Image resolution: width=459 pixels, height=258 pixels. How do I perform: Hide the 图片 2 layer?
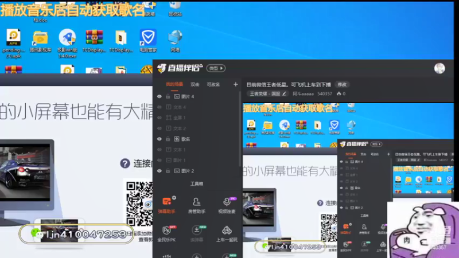(x=160, y=171)
